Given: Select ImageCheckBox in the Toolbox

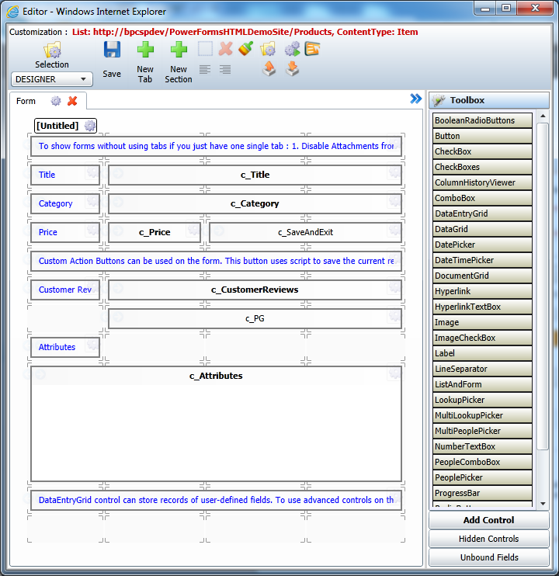Looking at the screenshot, I should pyautogui.click(x=483, y=338).
